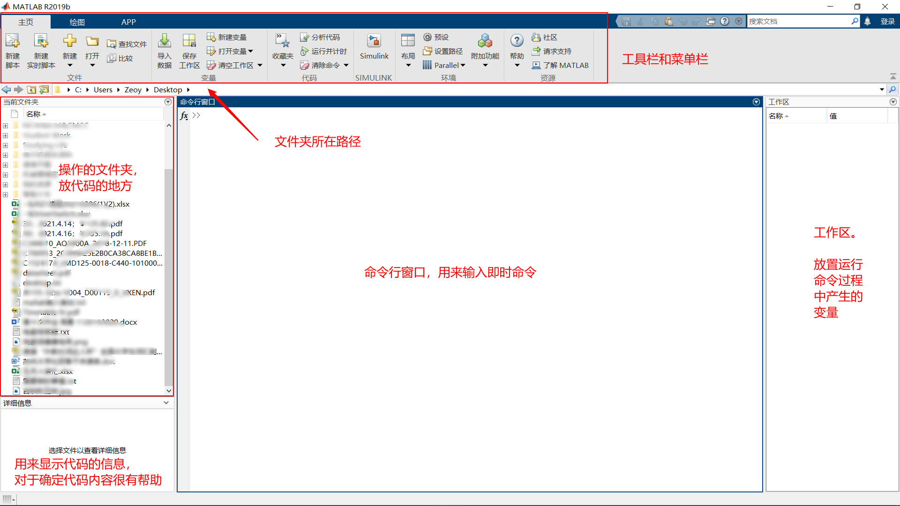Click the 新建脚本 (New Script) icon
Image resolution: width=900 pixels, height=506 pixels.
(x=13, y=41)
